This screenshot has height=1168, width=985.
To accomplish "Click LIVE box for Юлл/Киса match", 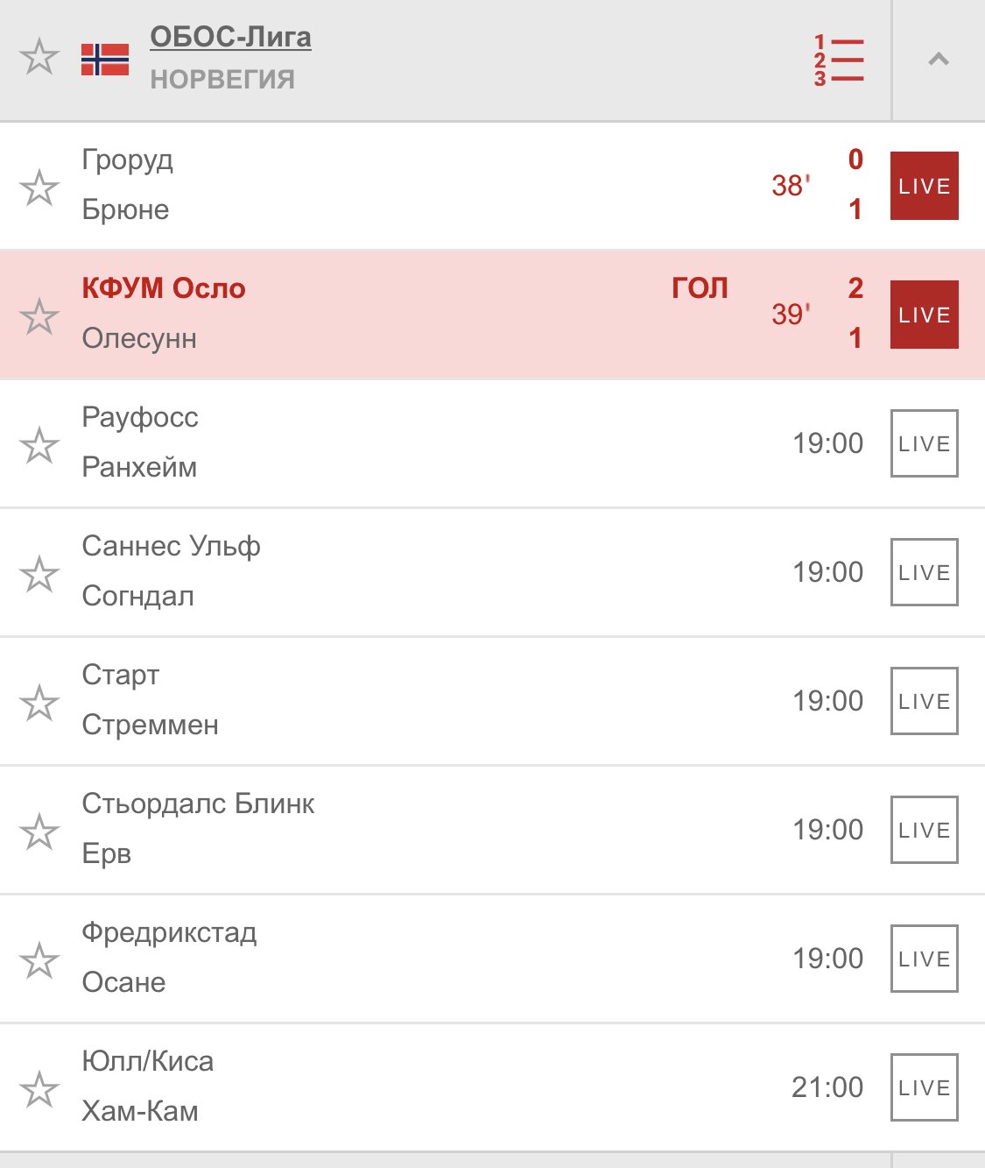I will coord(924,1087).
